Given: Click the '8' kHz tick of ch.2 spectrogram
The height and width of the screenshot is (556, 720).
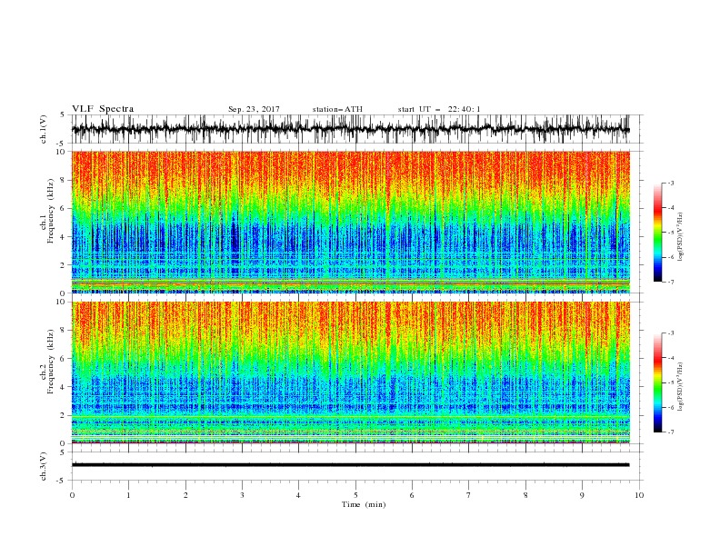Looking at the screenshot, I should point(64,331).
